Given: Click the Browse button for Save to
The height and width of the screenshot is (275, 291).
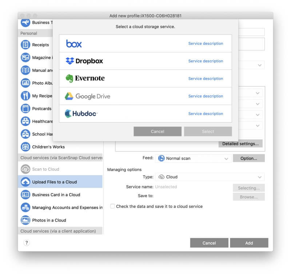Looking at the screenshot, I should (249, 197).
